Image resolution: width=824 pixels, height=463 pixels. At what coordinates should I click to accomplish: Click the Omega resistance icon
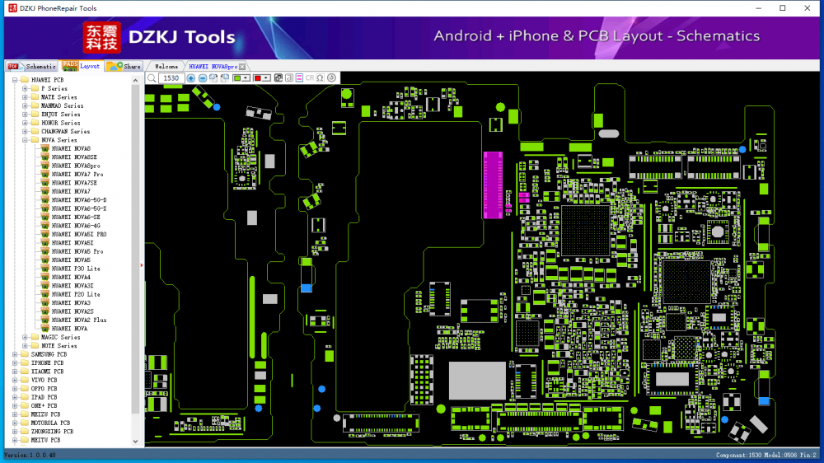pos(320,78)
